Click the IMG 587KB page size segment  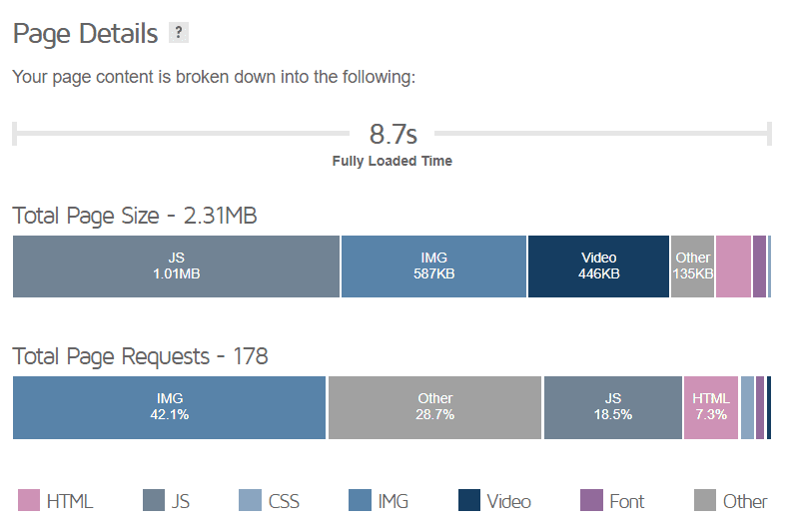433,265
